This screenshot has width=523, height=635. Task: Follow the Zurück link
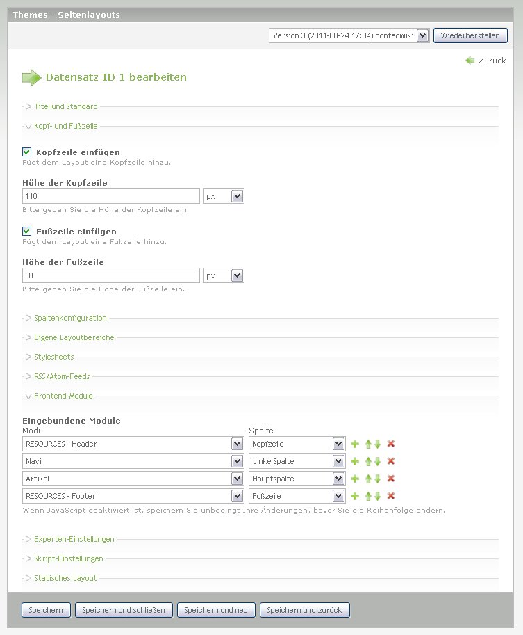[x=491, y=61]
